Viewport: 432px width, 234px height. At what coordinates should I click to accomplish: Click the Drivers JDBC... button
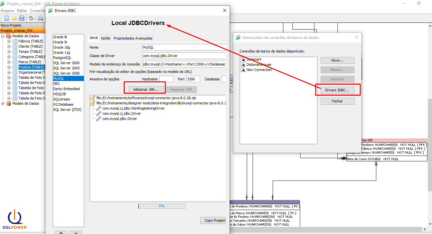coord(337,90)
